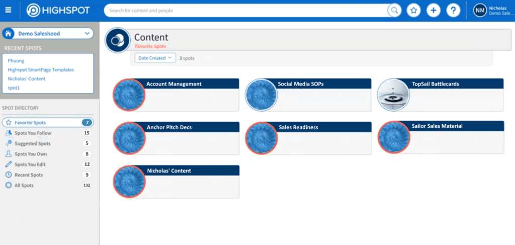515x245 pixels.
Task: Click the 5 Suggested Spots badge
Action: 87,143
